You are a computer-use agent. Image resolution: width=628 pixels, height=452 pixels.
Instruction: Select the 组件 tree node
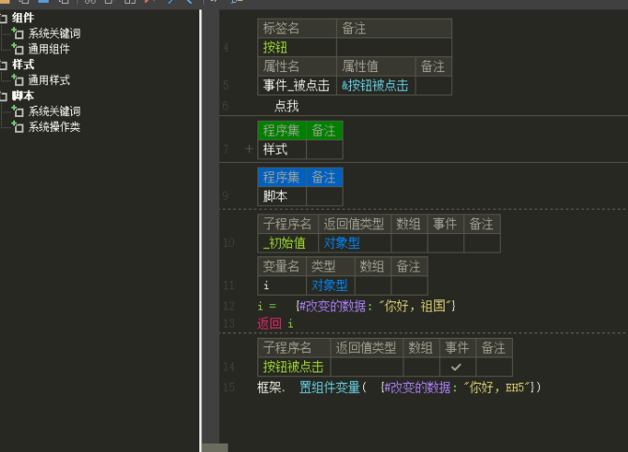[x=22, y=18]
